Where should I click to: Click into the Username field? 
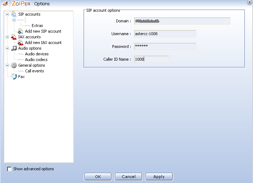(x=165, y=34)
